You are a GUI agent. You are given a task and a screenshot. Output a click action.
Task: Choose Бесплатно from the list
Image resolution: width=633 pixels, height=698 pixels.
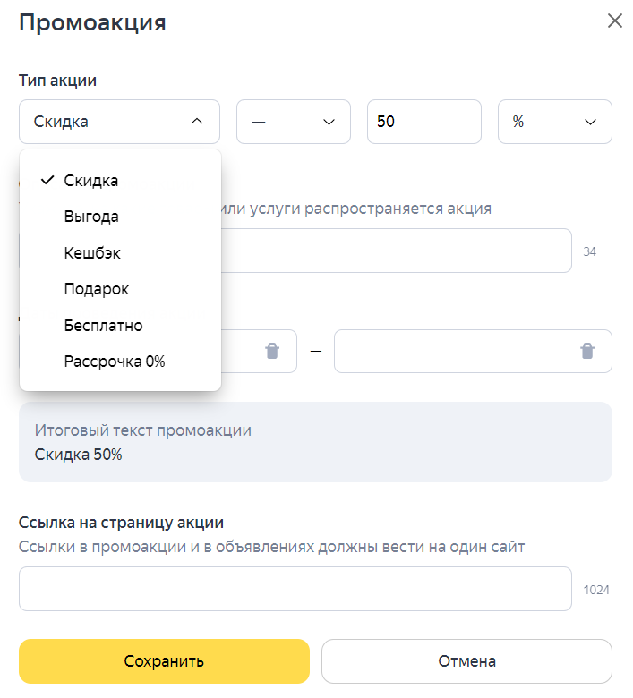click(103, 326)
